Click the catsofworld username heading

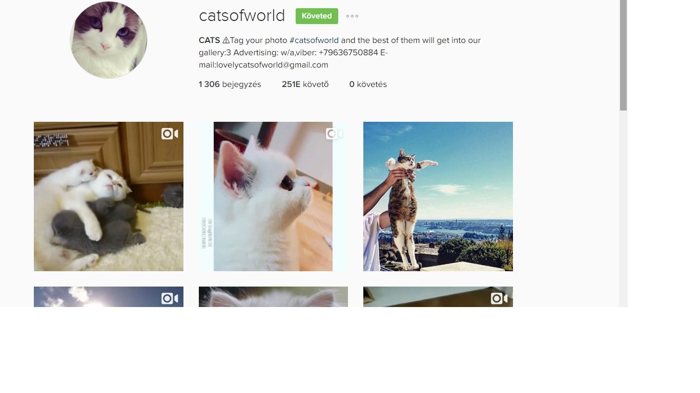242,16
